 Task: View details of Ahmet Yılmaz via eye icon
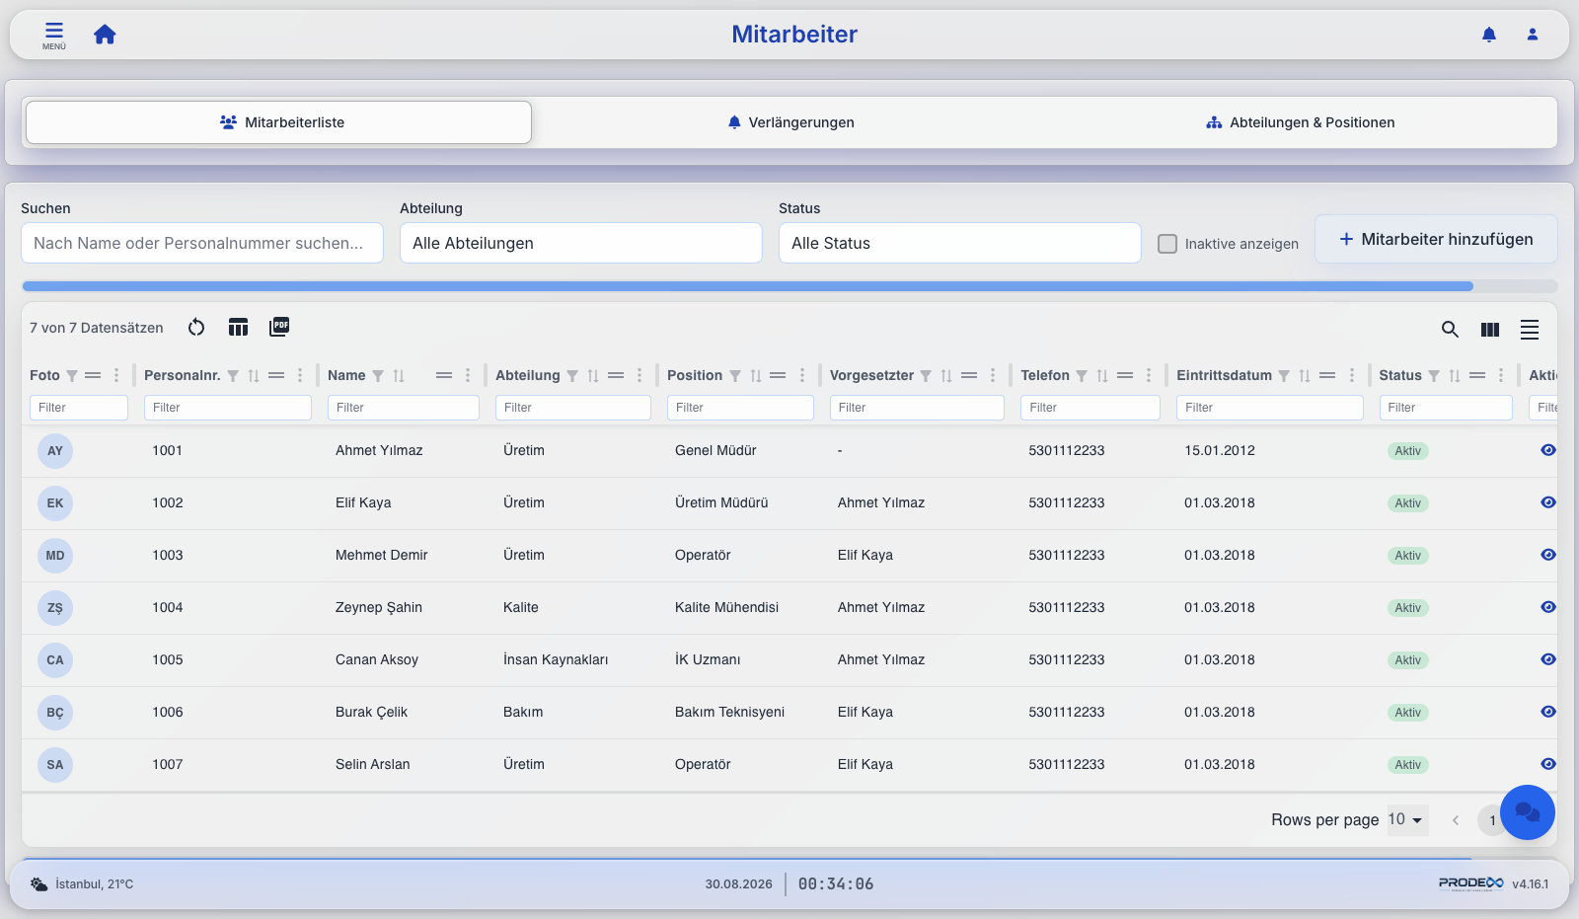click(x=1548, y=450)
